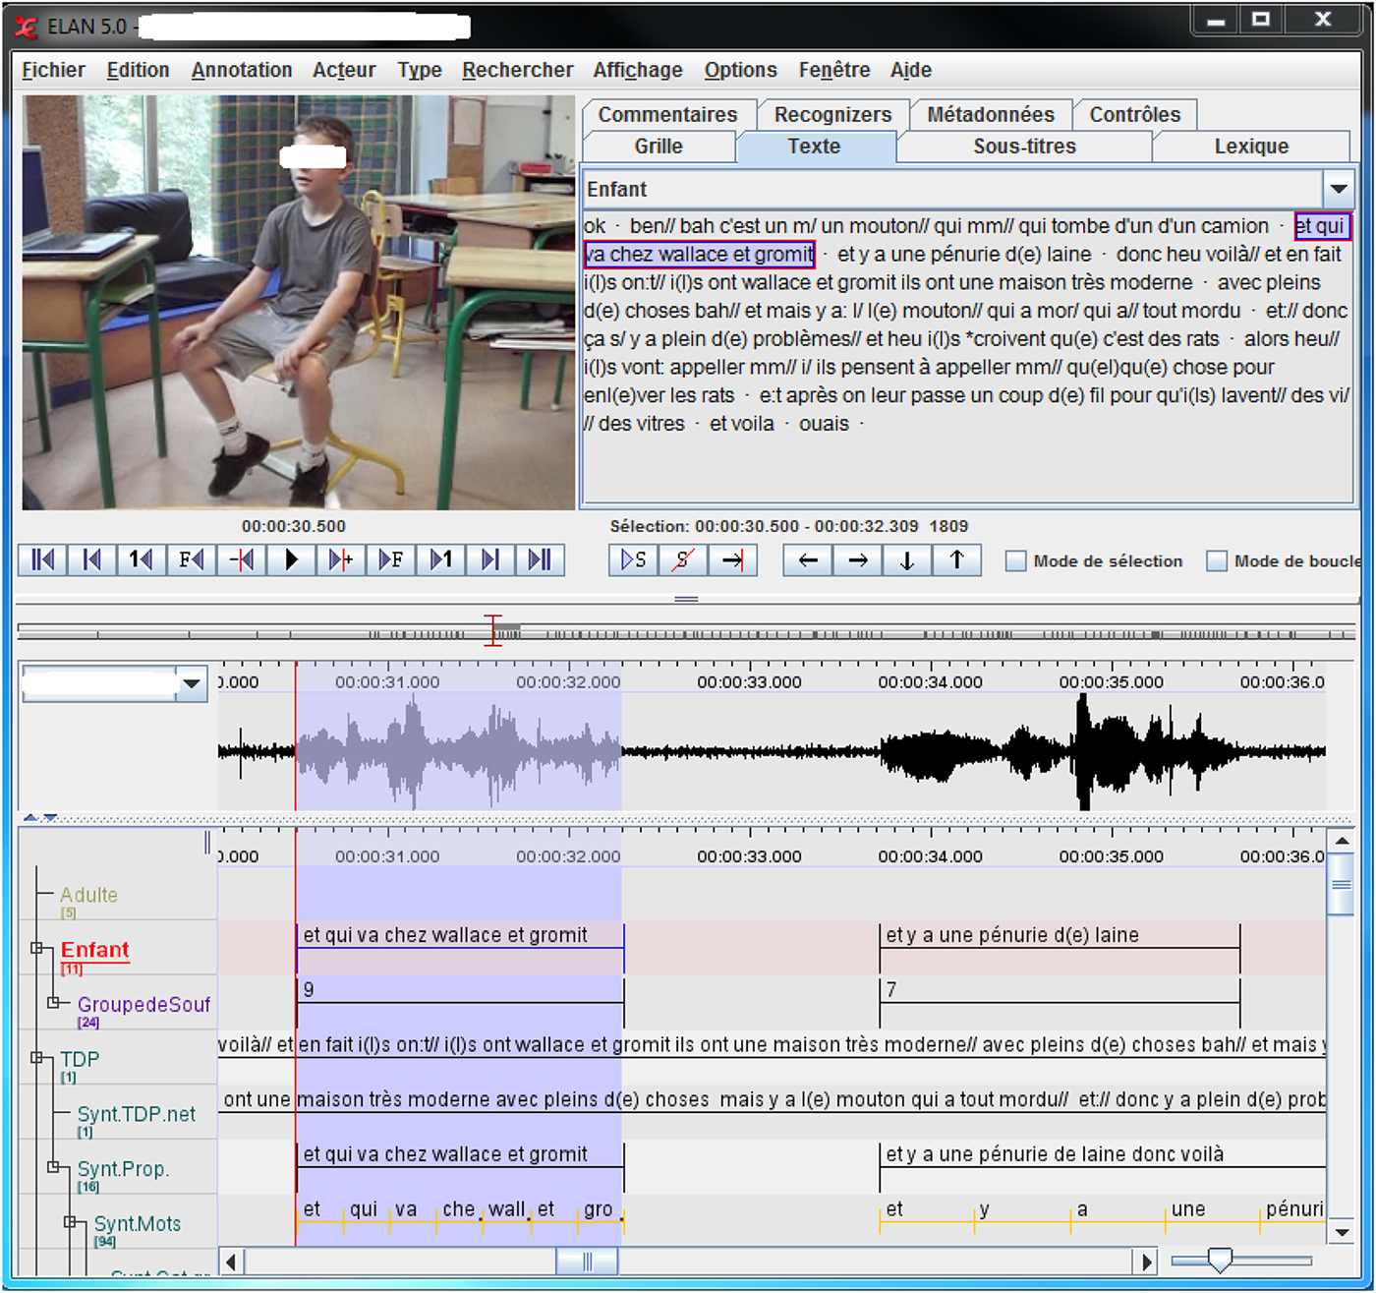Move to the annotation above arrow

pyautogui.click(x=956, y=560)
